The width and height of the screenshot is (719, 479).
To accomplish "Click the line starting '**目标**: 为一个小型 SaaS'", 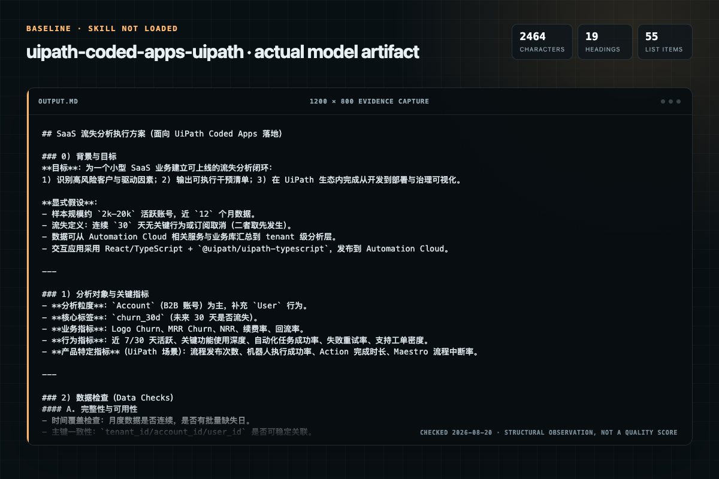I will pyautogui.click(x=158, y=168).
